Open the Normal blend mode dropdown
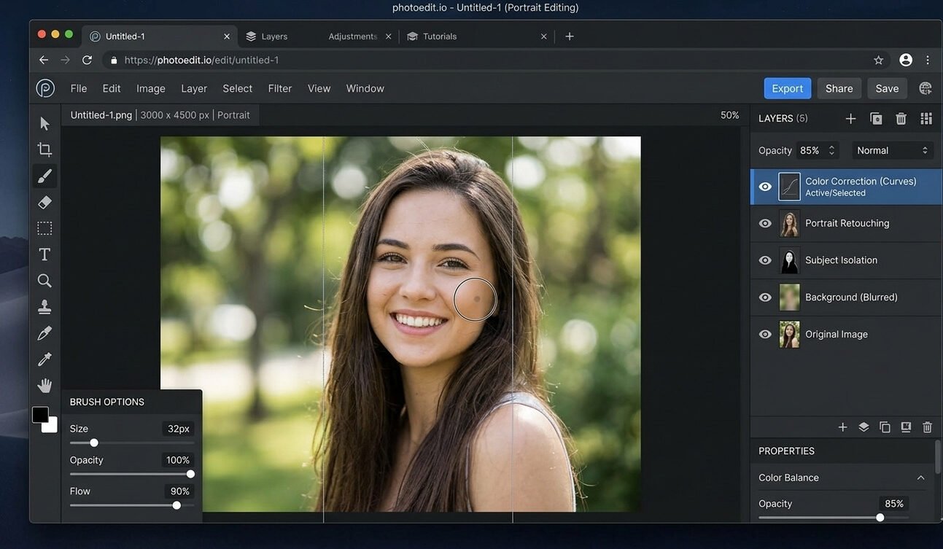Image resolution: width=943 pixels, height=549 pixels. pos(893,150)
